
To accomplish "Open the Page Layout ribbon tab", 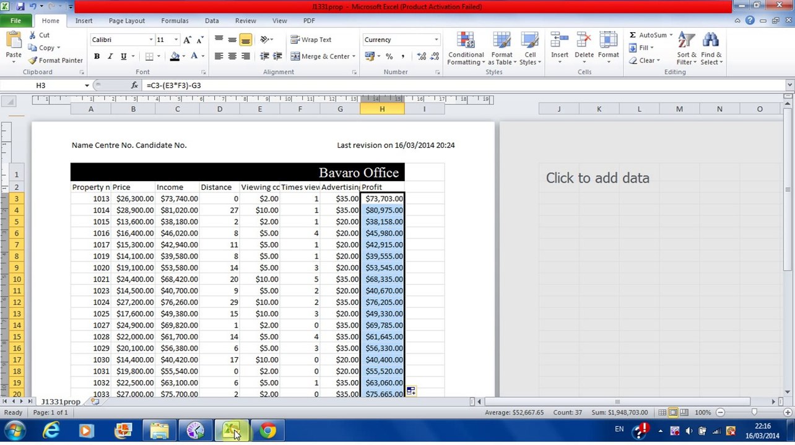I will tap(126, 20).
